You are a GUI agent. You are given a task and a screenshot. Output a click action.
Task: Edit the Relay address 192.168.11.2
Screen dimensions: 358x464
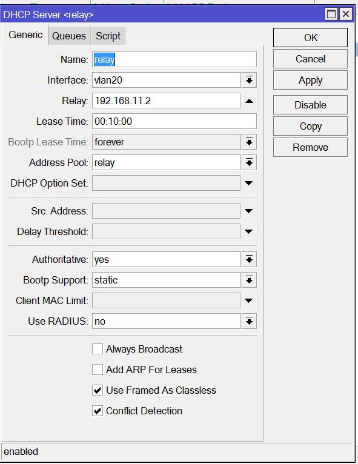(x=166, y=101)
